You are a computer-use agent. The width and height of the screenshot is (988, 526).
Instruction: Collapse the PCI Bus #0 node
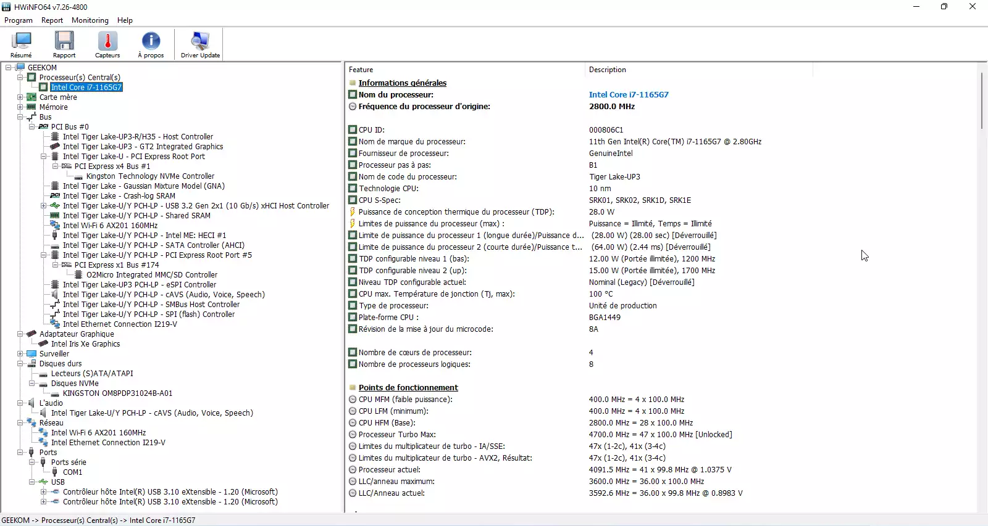point(32,127)
